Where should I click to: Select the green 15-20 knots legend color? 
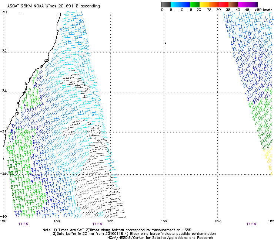tap(195, 4)
